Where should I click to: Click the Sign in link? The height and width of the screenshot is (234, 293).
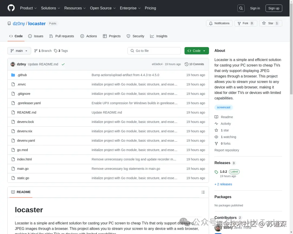click(x=255, y=8)
